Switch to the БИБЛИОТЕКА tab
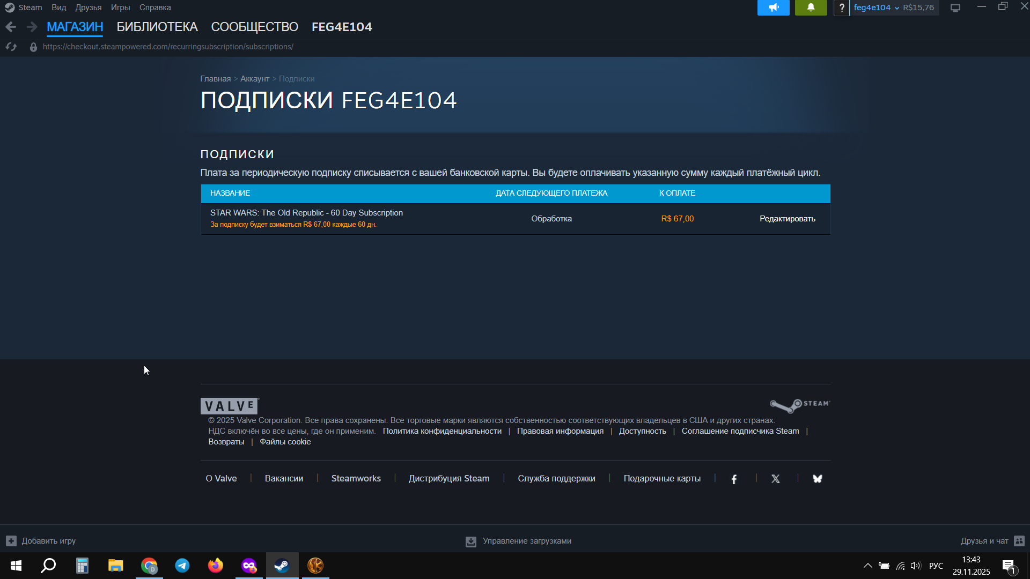Viewport: 1030px width, 579px height. pos(157,27)
